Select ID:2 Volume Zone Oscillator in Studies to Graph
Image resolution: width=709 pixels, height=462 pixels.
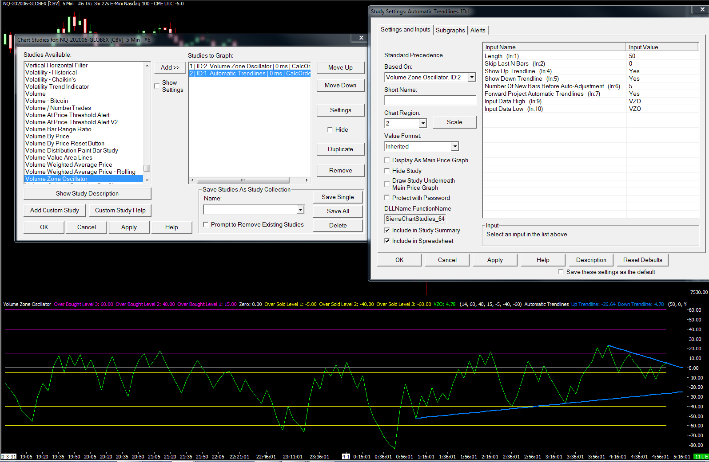250,66
